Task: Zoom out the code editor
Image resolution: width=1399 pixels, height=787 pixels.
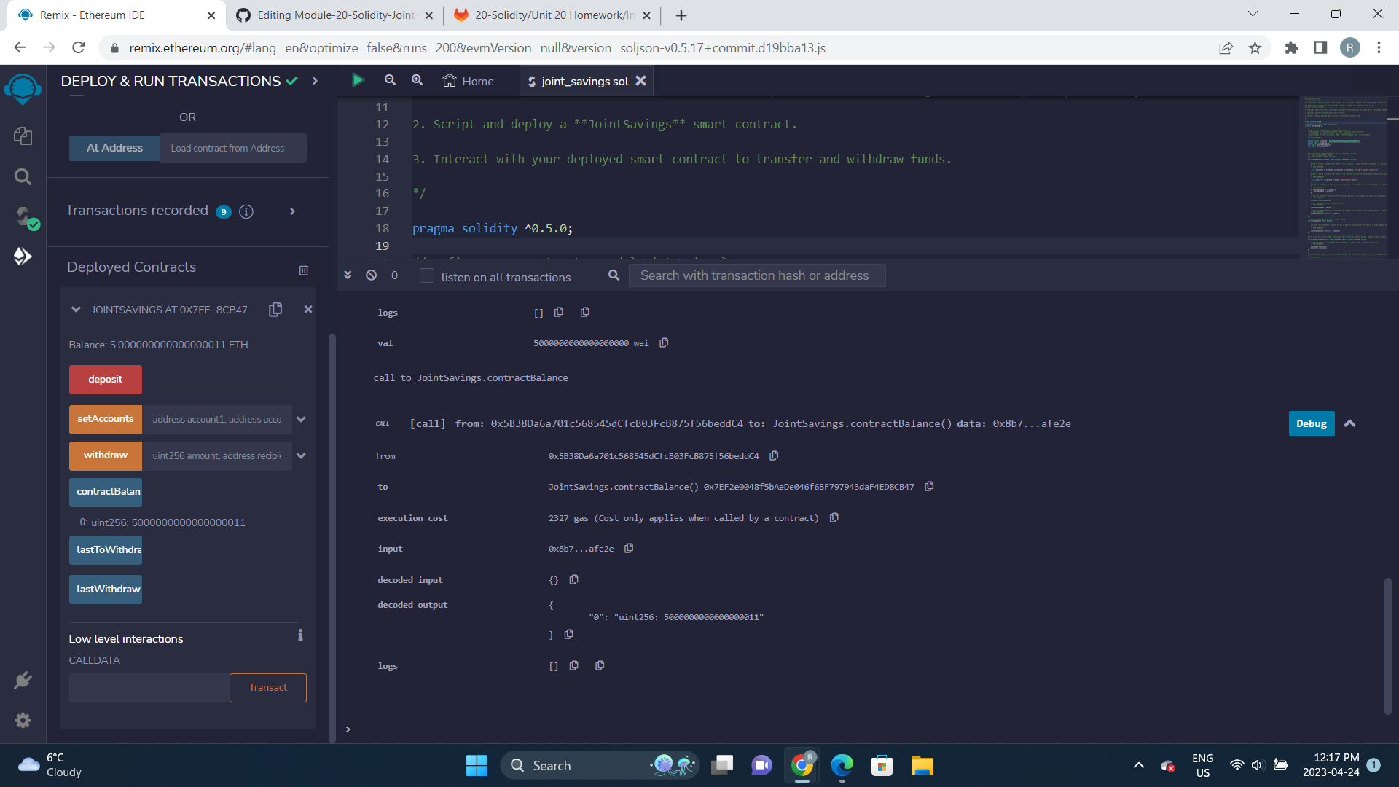Action: click(390, 80)
